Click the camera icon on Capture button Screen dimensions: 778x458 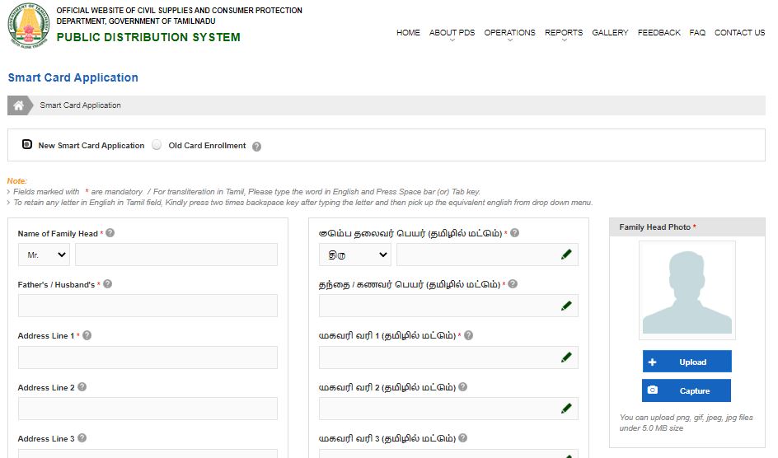(653, 390)
